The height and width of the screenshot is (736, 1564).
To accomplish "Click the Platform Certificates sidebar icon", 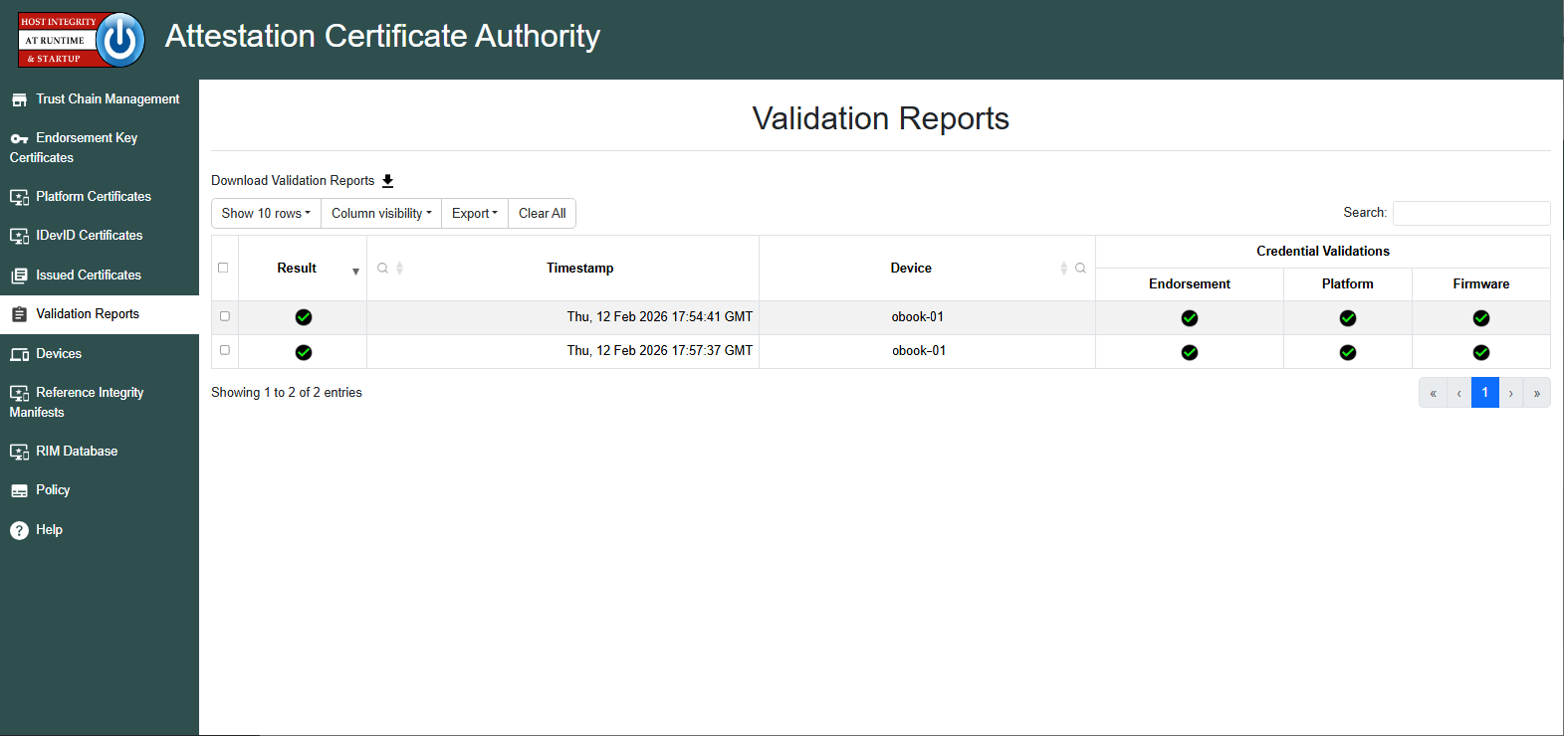I will tap(19, 197).
